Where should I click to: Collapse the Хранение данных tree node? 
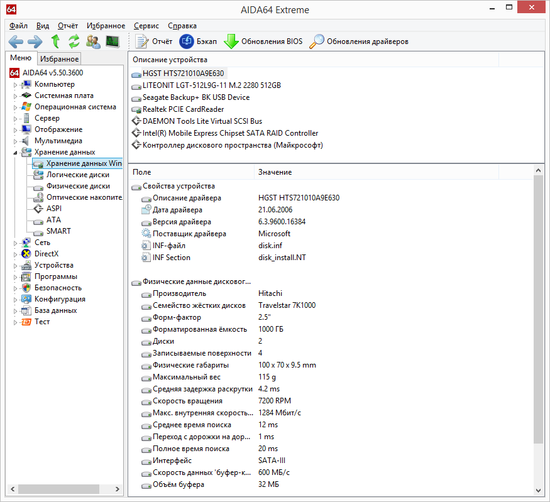click(x=15, y=153)
